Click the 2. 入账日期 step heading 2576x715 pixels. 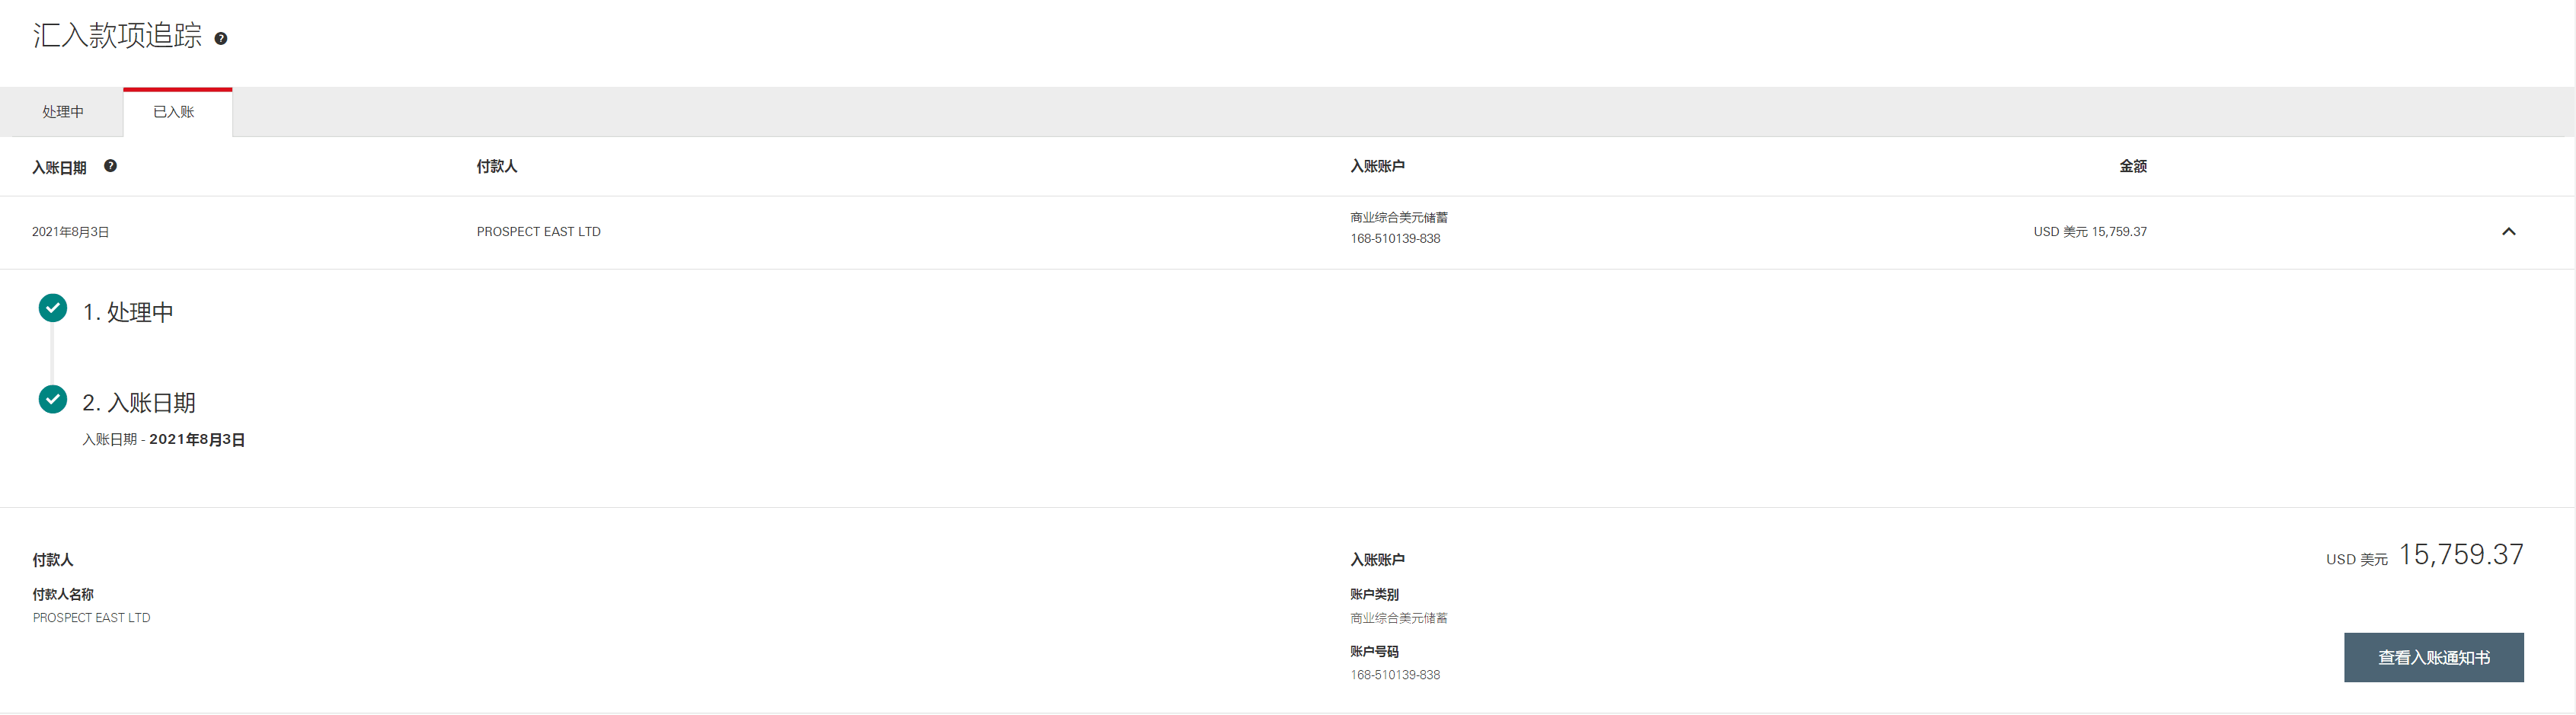click(139, 403)
